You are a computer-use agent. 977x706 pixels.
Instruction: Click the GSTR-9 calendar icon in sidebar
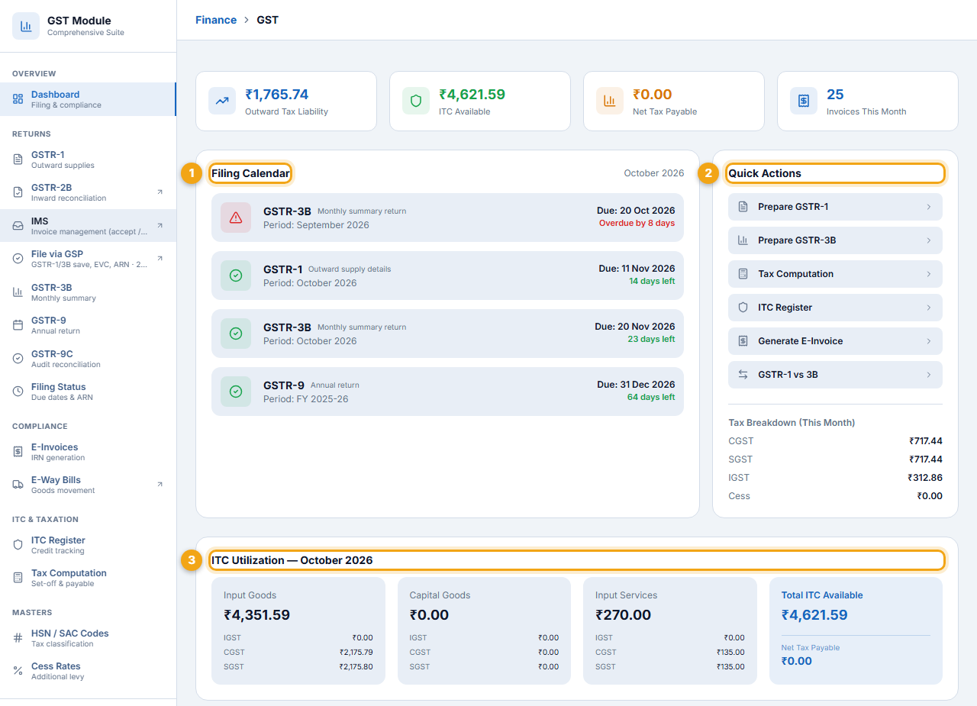pos(18,325)
